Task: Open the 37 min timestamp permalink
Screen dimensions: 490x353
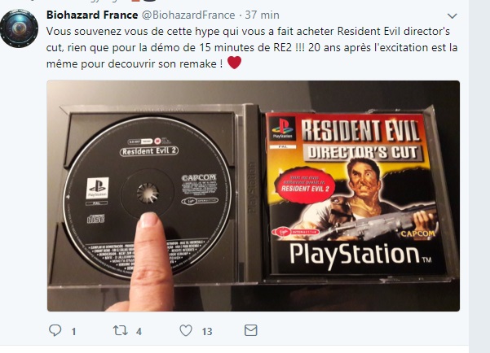Action: [x=262, y=15]
